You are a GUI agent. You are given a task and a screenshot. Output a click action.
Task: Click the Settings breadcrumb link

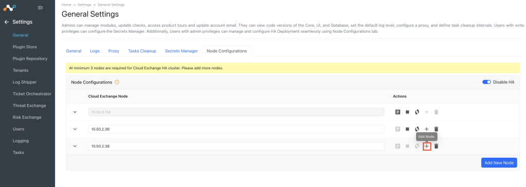[84, 5]
